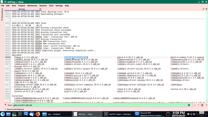Screen dimensions: 208x117
Task: Open the Sessions menu
Action: tap(43, 6)
